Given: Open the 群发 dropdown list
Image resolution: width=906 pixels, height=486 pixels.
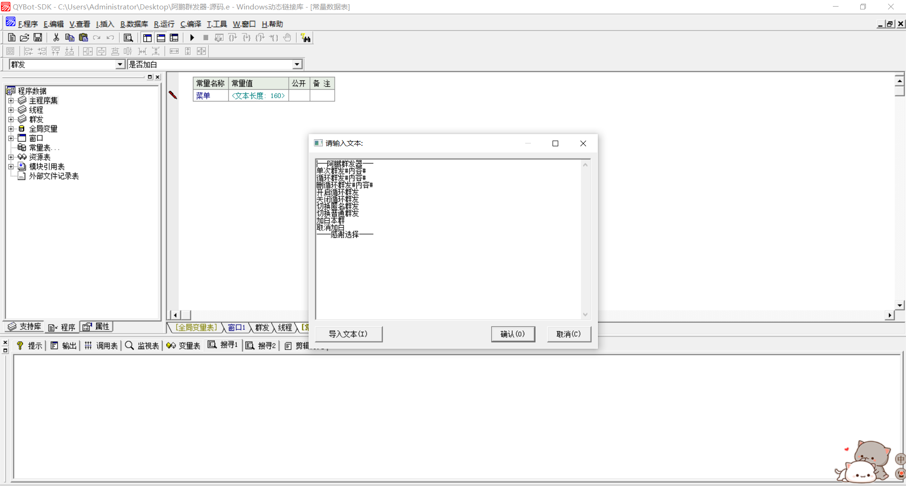Looking at the screenshot, I should [120, 65].
